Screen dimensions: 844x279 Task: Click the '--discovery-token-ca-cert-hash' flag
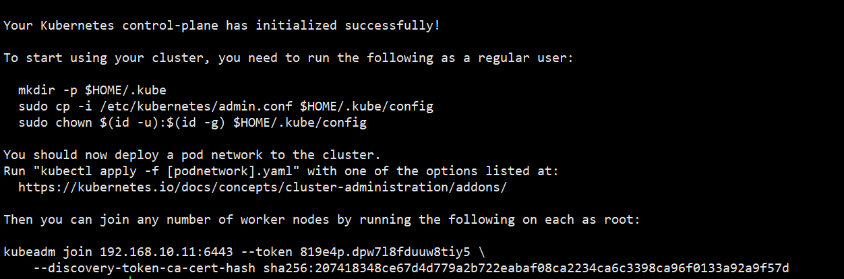pyautogui.click(x=144, y=268)
